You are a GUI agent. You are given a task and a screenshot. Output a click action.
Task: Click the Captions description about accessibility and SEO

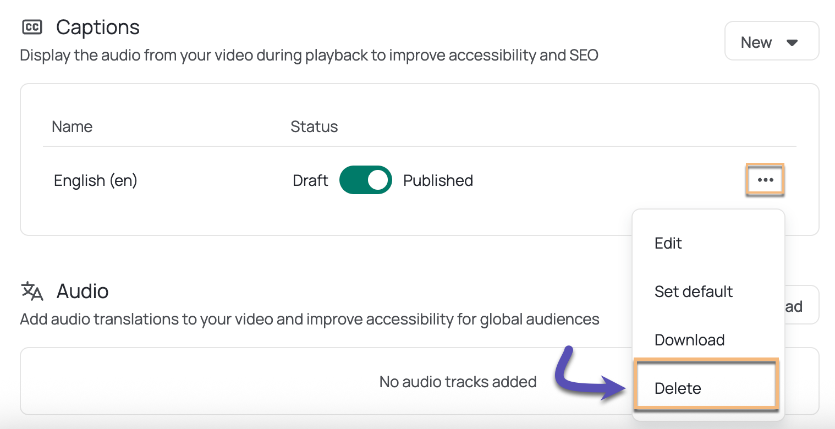(309, 55)
